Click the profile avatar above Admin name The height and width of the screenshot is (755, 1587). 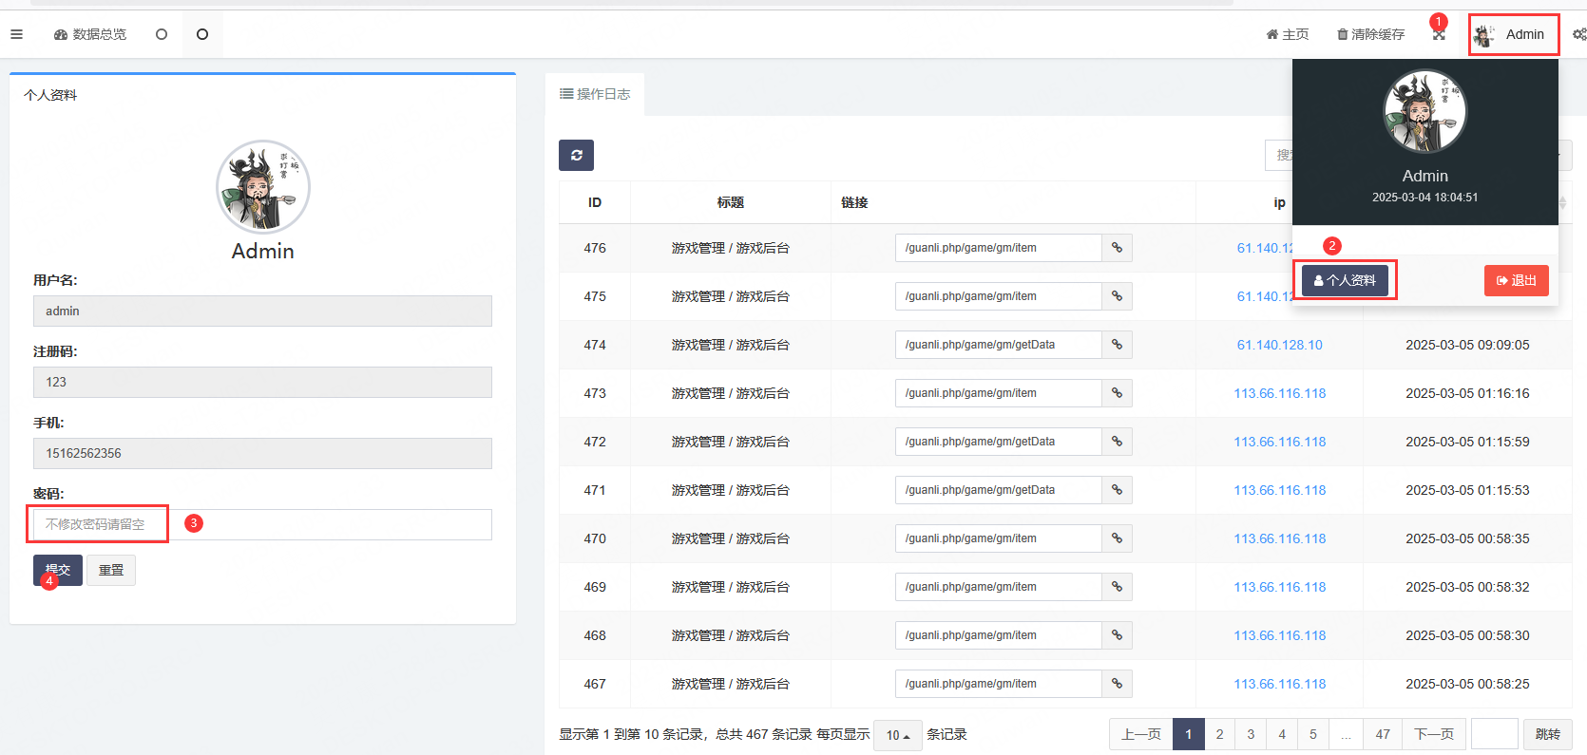point(263,187)
